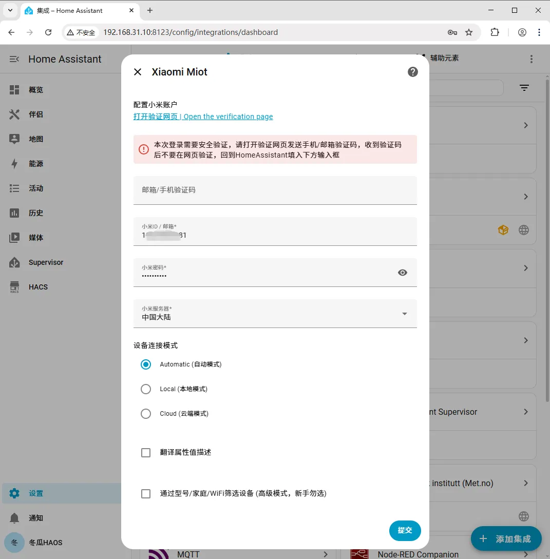Open the MQTT integration logo
The width and height of the screenshot is (550, 559).
tap(159, 554)
